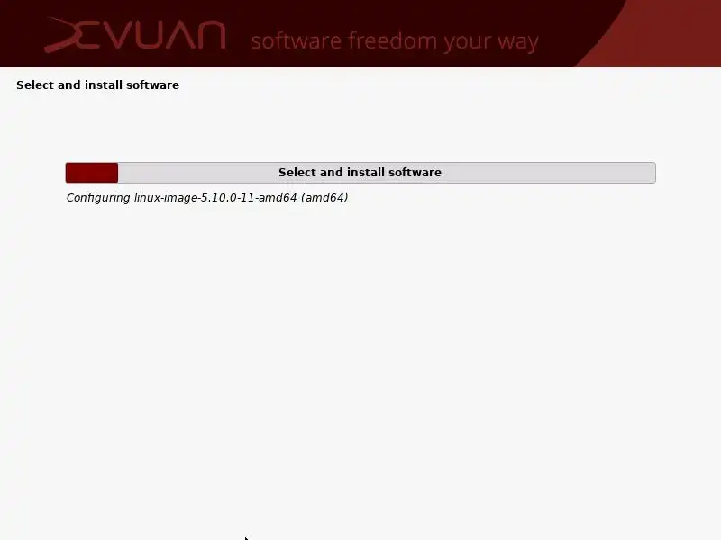Click the empty gray progress area left of the label
Screen dimensions: 721x540
(x=197, y=173)
